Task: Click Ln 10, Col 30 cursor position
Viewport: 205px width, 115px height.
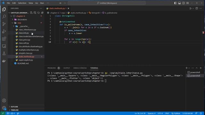Action: [x=140, y=113]
